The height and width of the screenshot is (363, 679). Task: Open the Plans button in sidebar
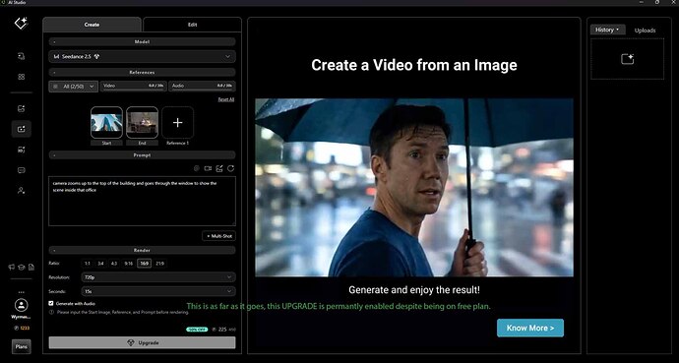[22, 346]
